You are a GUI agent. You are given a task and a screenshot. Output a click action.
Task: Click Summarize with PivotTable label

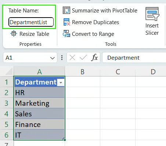[x=105, y=11]
